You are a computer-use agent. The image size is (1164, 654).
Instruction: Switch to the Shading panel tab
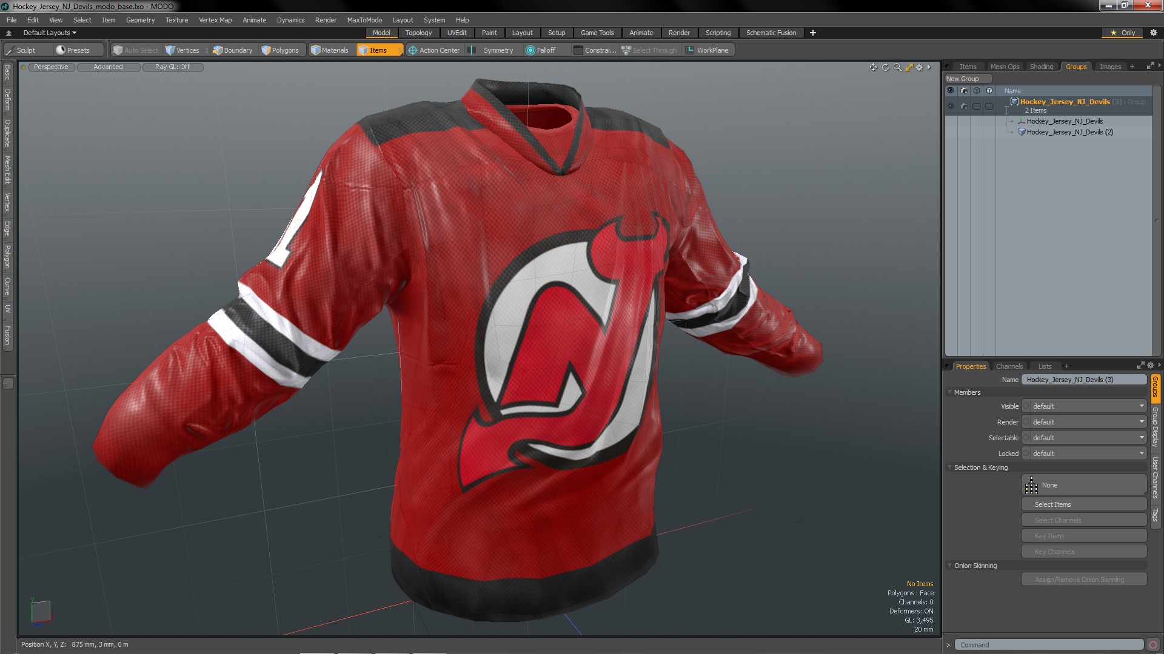(1041, 67)
